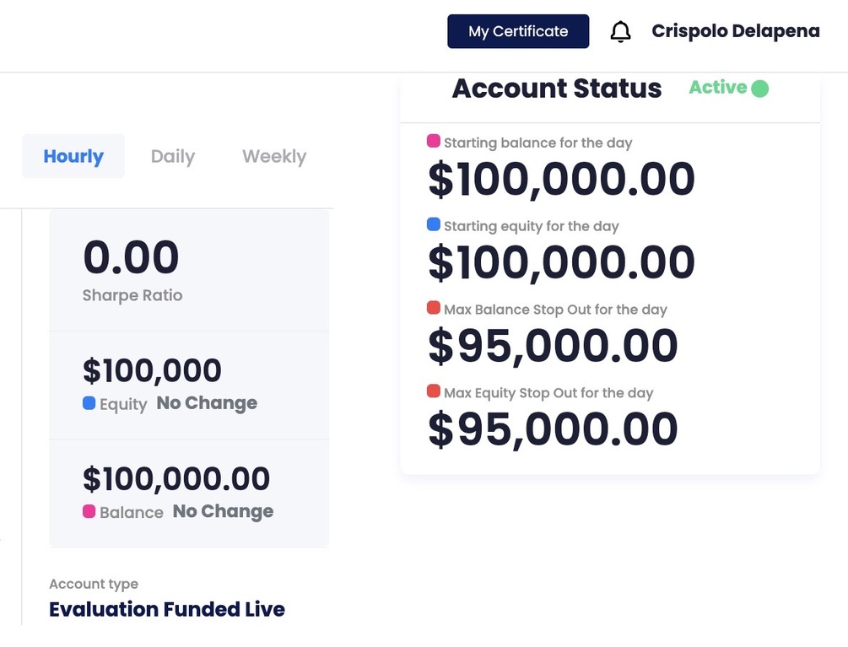The image size is (848, 647).
Task: Switch to the Daily tab
Action: pos(173,156)
